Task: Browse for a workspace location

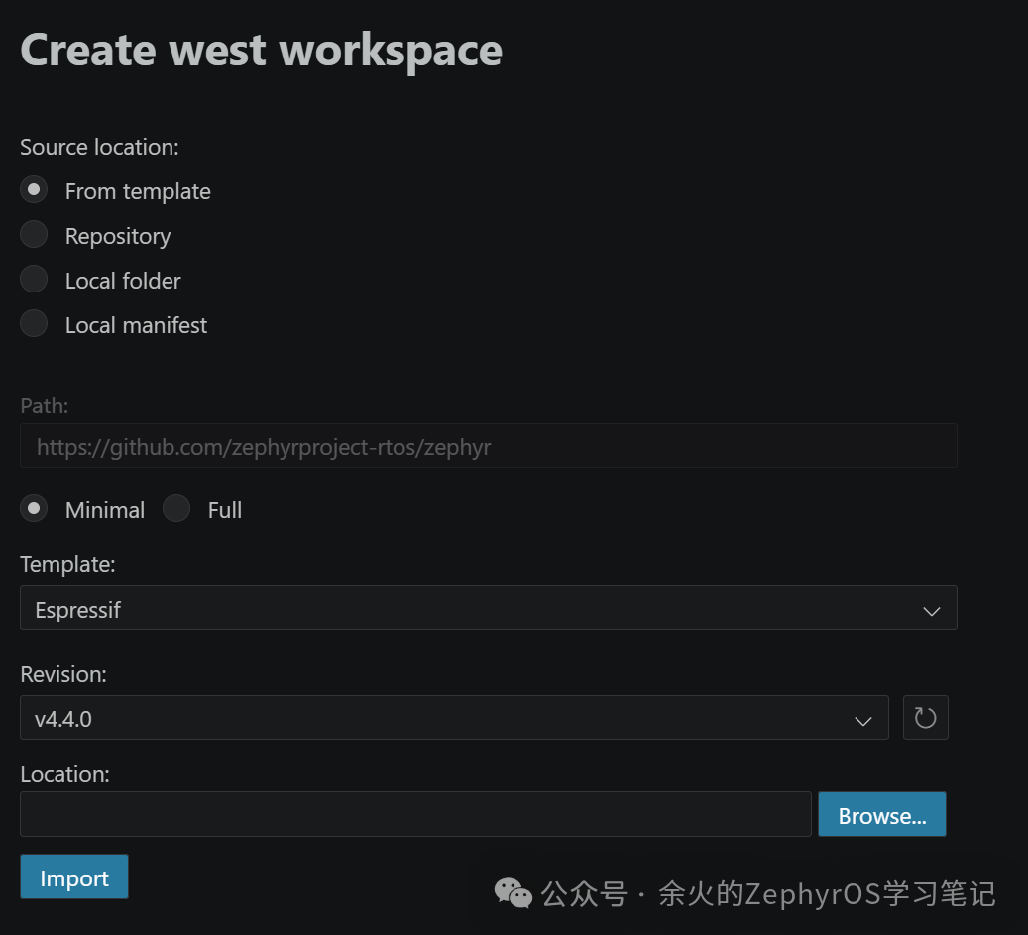Action: point(882,814)
